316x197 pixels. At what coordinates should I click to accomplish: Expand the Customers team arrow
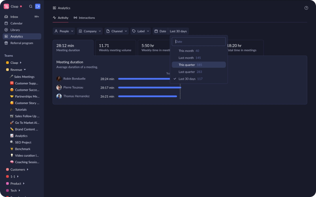(27, 169)
